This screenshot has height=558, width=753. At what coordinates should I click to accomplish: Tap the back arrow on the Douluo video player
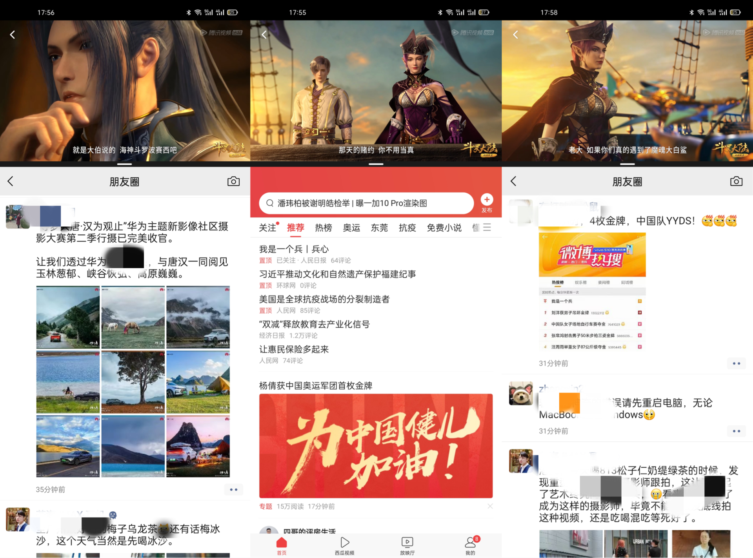click(13, 35)
